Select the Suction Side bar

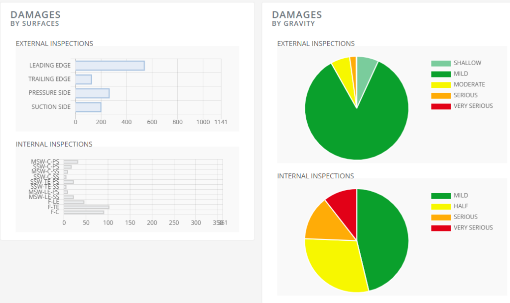pos(88,107)
